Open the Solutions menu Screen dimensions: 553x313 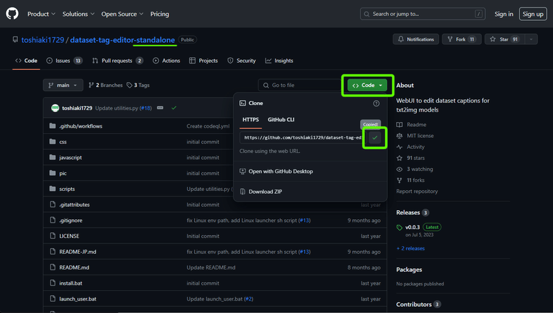point(78,14)
